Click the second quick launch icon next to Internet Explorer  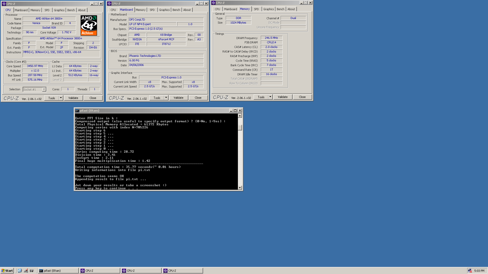coord(26,271)
